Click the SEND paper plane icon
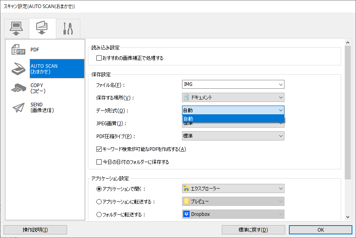The height and width of the screenshot is (238, 356). point(18,107)
